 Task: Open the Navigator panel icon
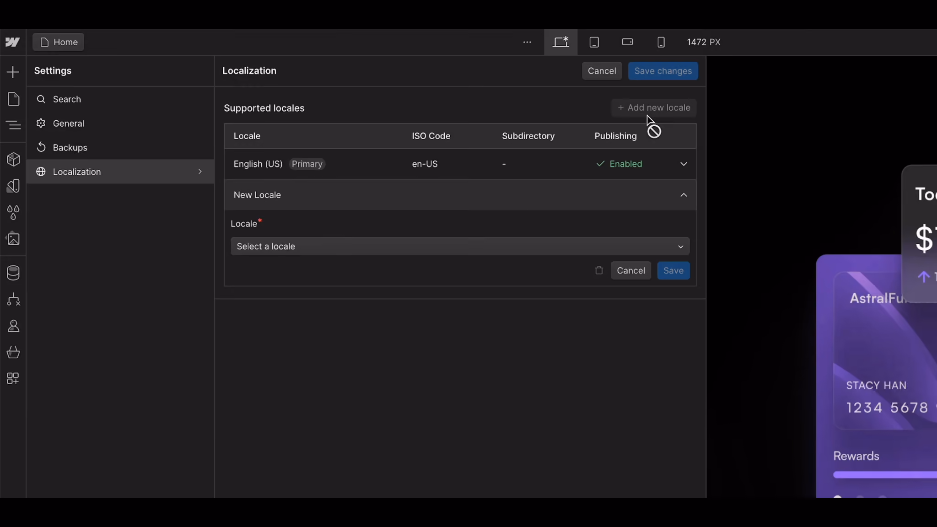tap(13, 124)
